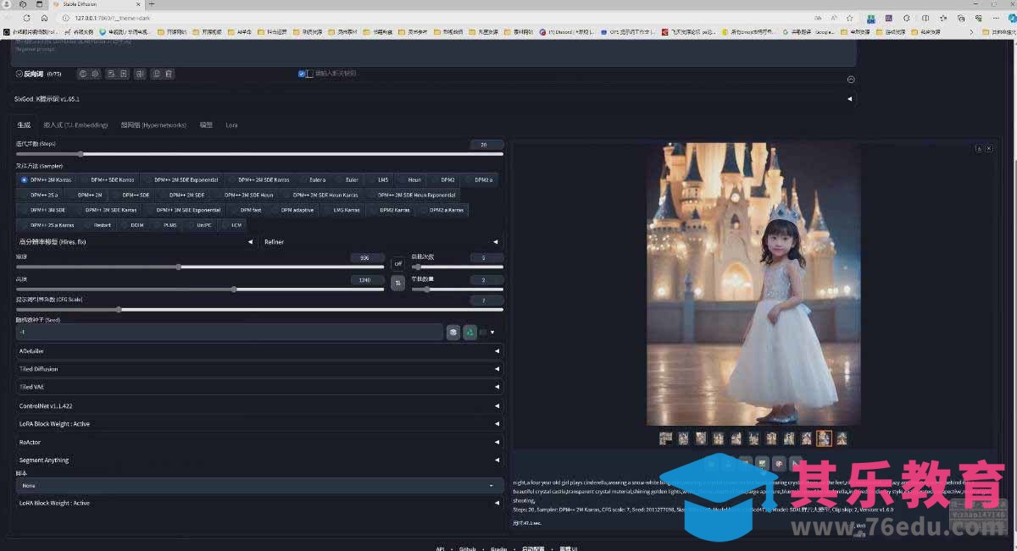Click the round collapse icon right of negative prompt
The image size is (1017, 551).
(851, 80)
